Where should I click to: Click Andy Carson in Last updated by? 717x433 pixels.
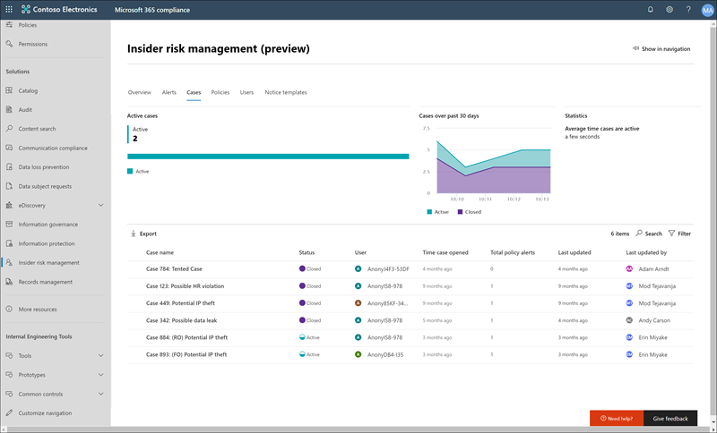pos(654,320)
